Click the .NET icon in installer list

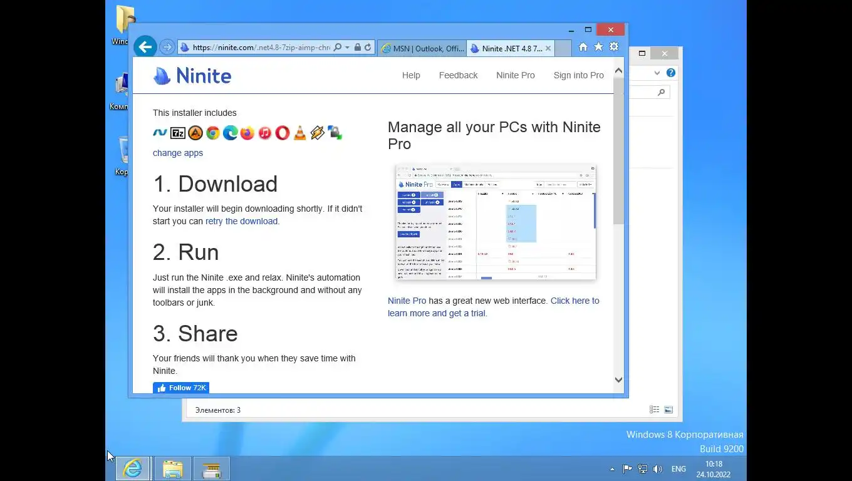160,133
